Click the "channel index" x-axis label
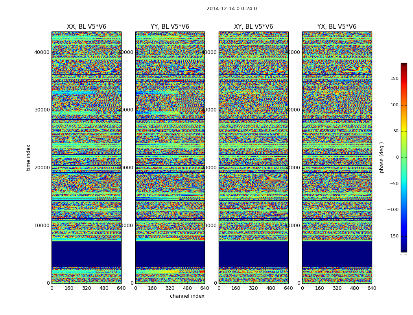 (x=187, y=296)
